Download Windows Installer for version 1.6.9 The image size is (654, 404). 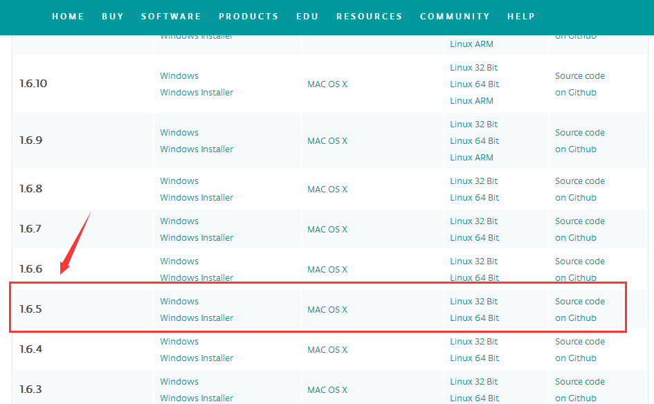pyautogui.click(x=197, y=149)
